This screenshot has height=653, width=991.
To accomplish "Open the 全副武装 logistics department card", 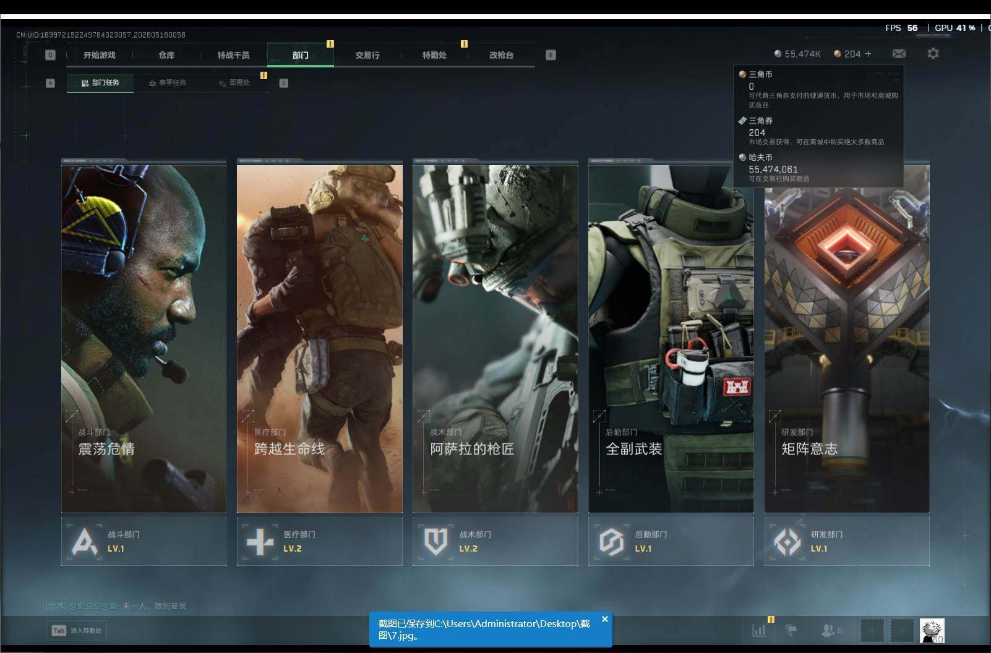I will coord(671,337).
